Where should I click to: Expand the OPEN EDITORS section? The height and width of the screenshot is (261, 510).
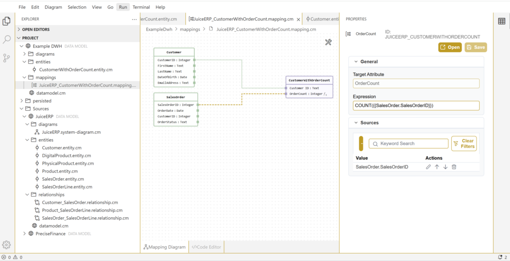pos(18,29)
